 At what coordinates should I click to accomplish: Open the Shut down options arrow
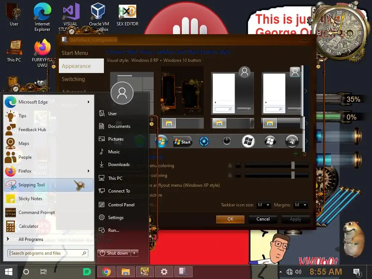click(134, 253)
